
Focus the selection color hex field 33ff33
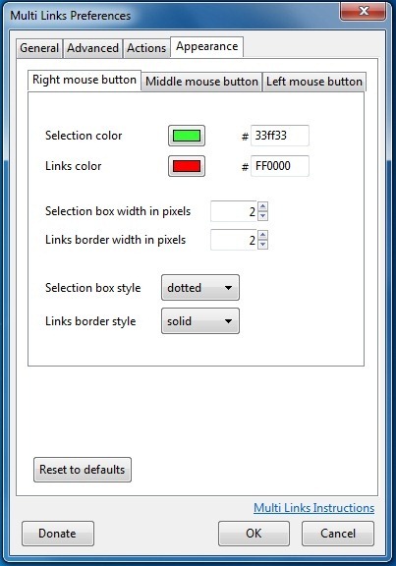(x=280, y=136)
